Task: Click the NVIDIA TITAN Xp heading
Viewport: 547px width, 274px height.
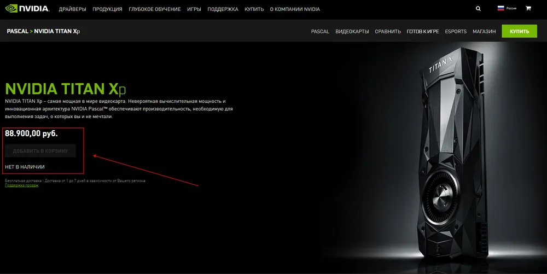Action: (x=65, y=89)
